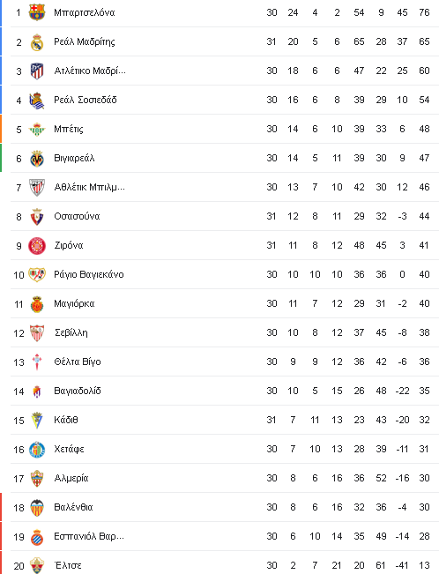Click the Έλτσε team name in row 20

(x=68, y=565)
